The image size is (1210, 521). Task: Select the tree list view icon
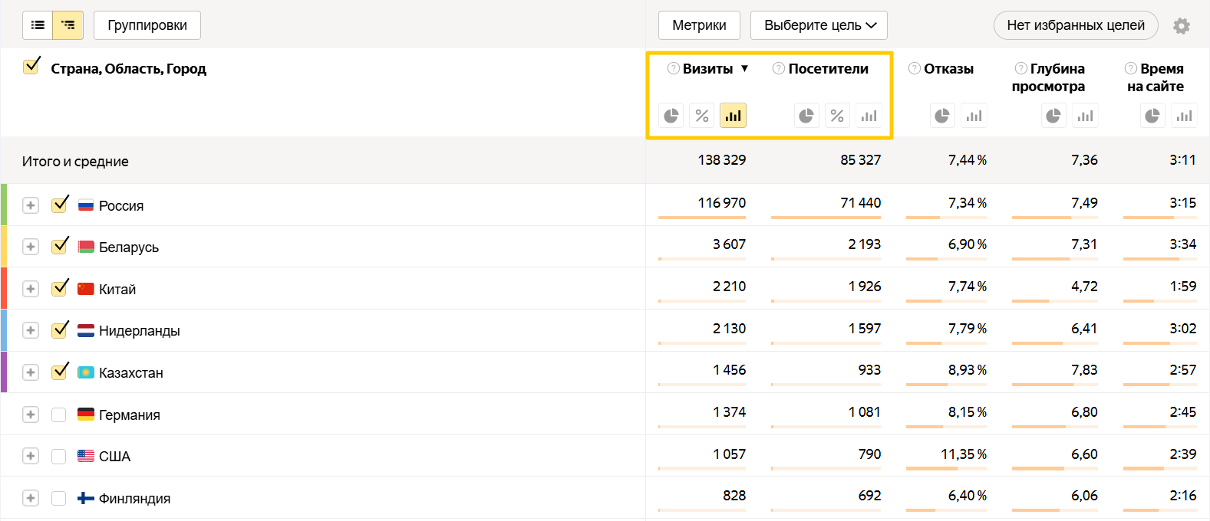coord(68,25)
